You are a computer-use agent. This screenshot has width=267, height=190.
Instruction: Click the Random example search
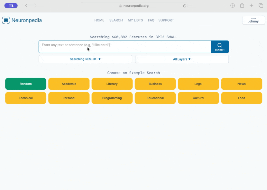click(x=26, y=84)
